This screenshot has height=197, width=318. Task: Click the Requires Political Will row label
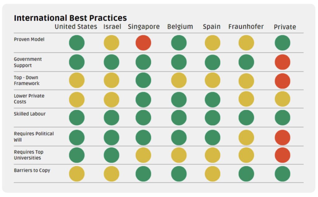tap(34, 137)
